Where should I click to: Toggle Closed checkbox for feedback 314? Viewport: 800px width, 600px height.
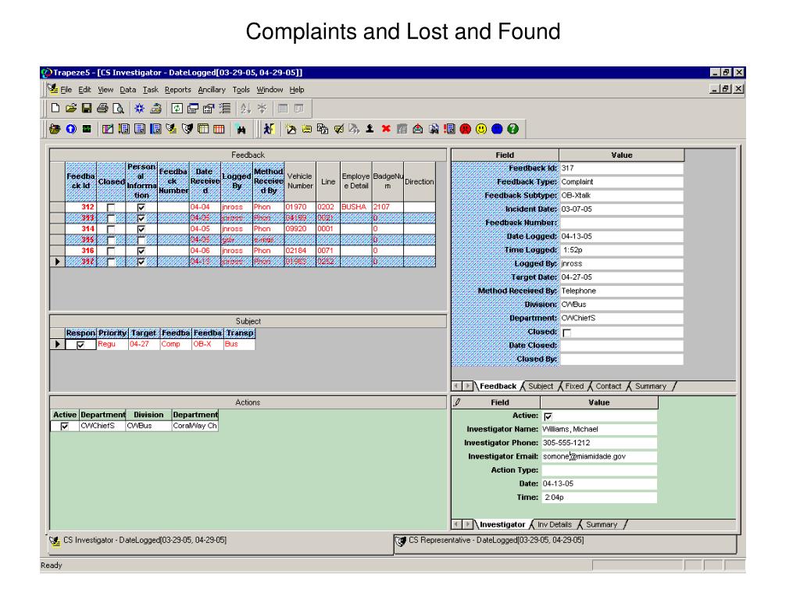click(x=111, y=230)
